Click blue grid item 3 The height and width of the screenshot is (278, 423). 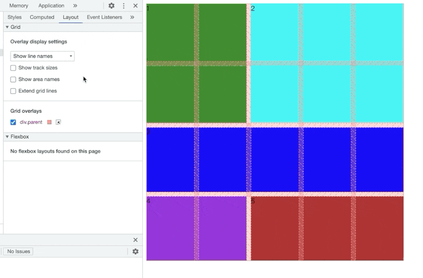click(x=275, y=159)
